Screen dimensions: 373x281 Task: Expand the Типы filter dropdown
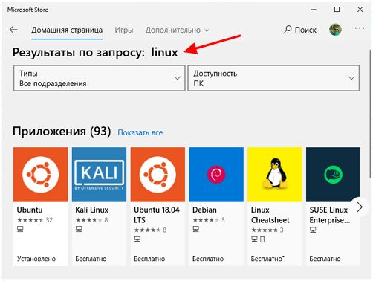[100, 78]
